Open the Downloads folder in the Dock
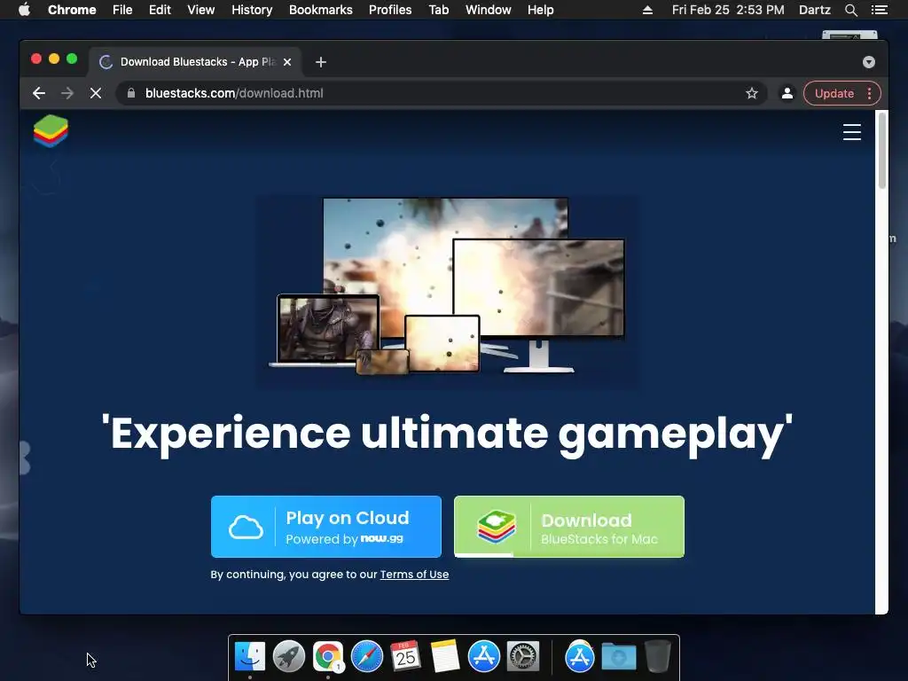 [618, 657]
